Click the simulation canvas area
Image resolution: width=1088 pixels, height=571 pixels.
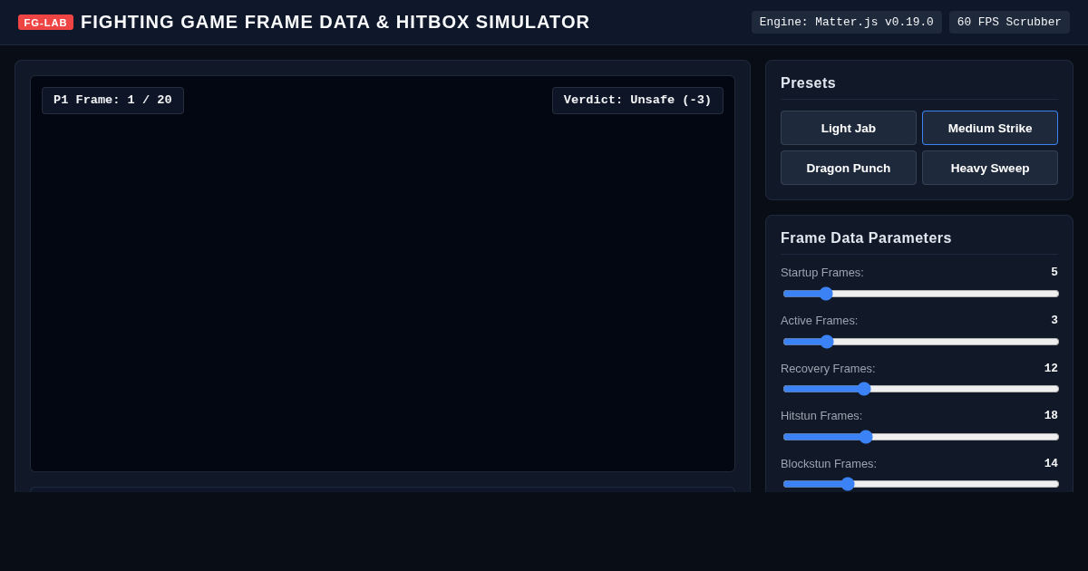tap(383, 274)
